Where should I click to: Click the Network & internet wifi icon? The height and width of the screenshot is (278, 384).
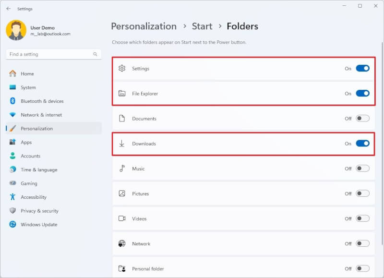12,114
